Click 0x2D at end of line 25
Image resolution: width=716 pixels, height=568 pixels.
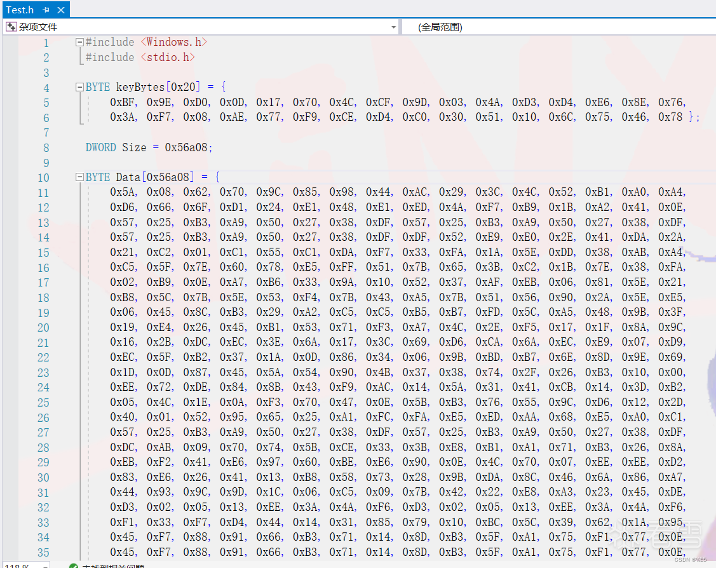(x=670, y=402)
